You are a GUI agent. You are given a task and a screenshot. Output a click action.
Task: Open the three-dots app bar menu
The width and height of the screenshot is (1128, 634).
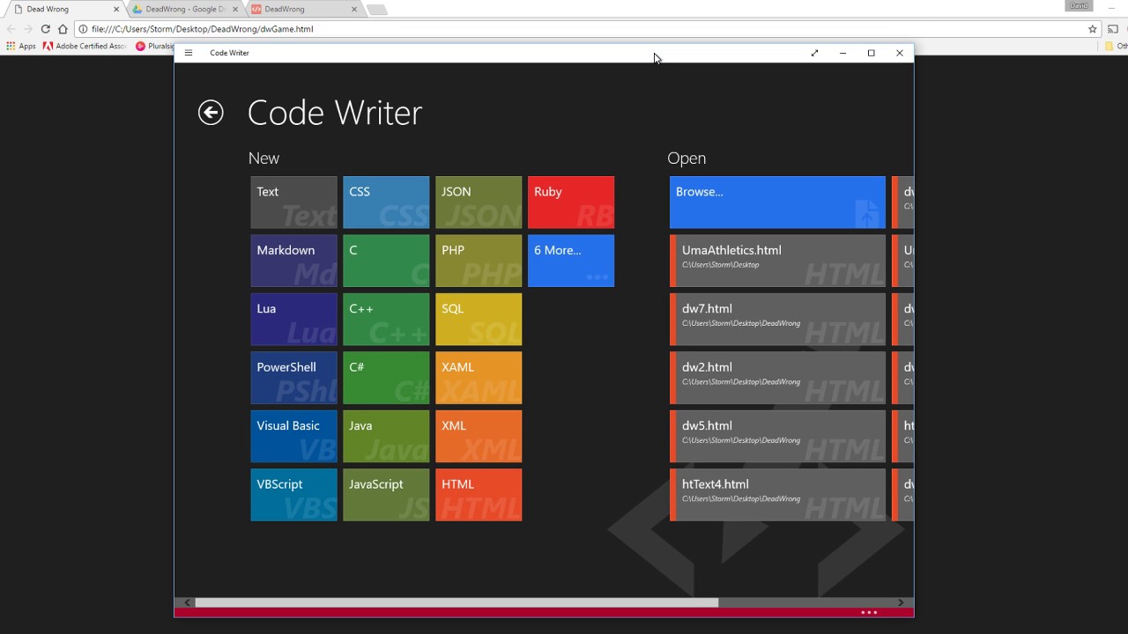coord(869,612)
